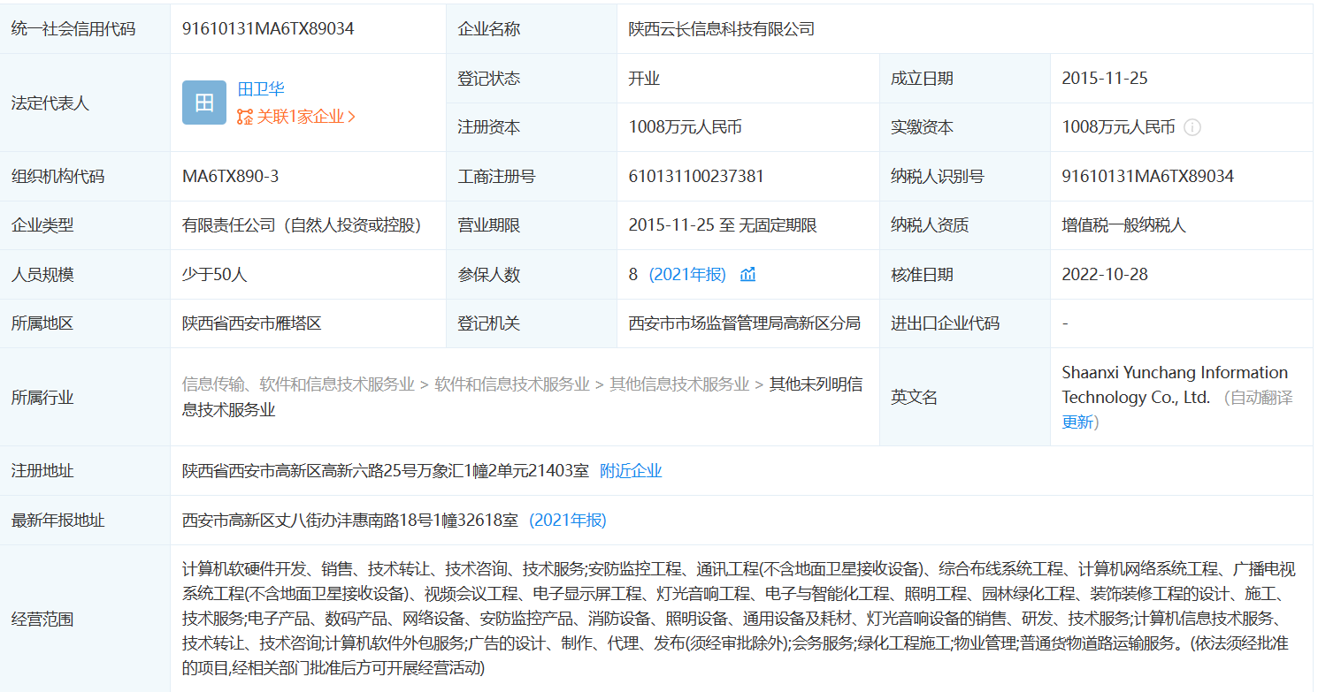Select the taxpayer ID in the 纳税人识别号 row
The image size is (1318, 692).
pos(1148,176)
